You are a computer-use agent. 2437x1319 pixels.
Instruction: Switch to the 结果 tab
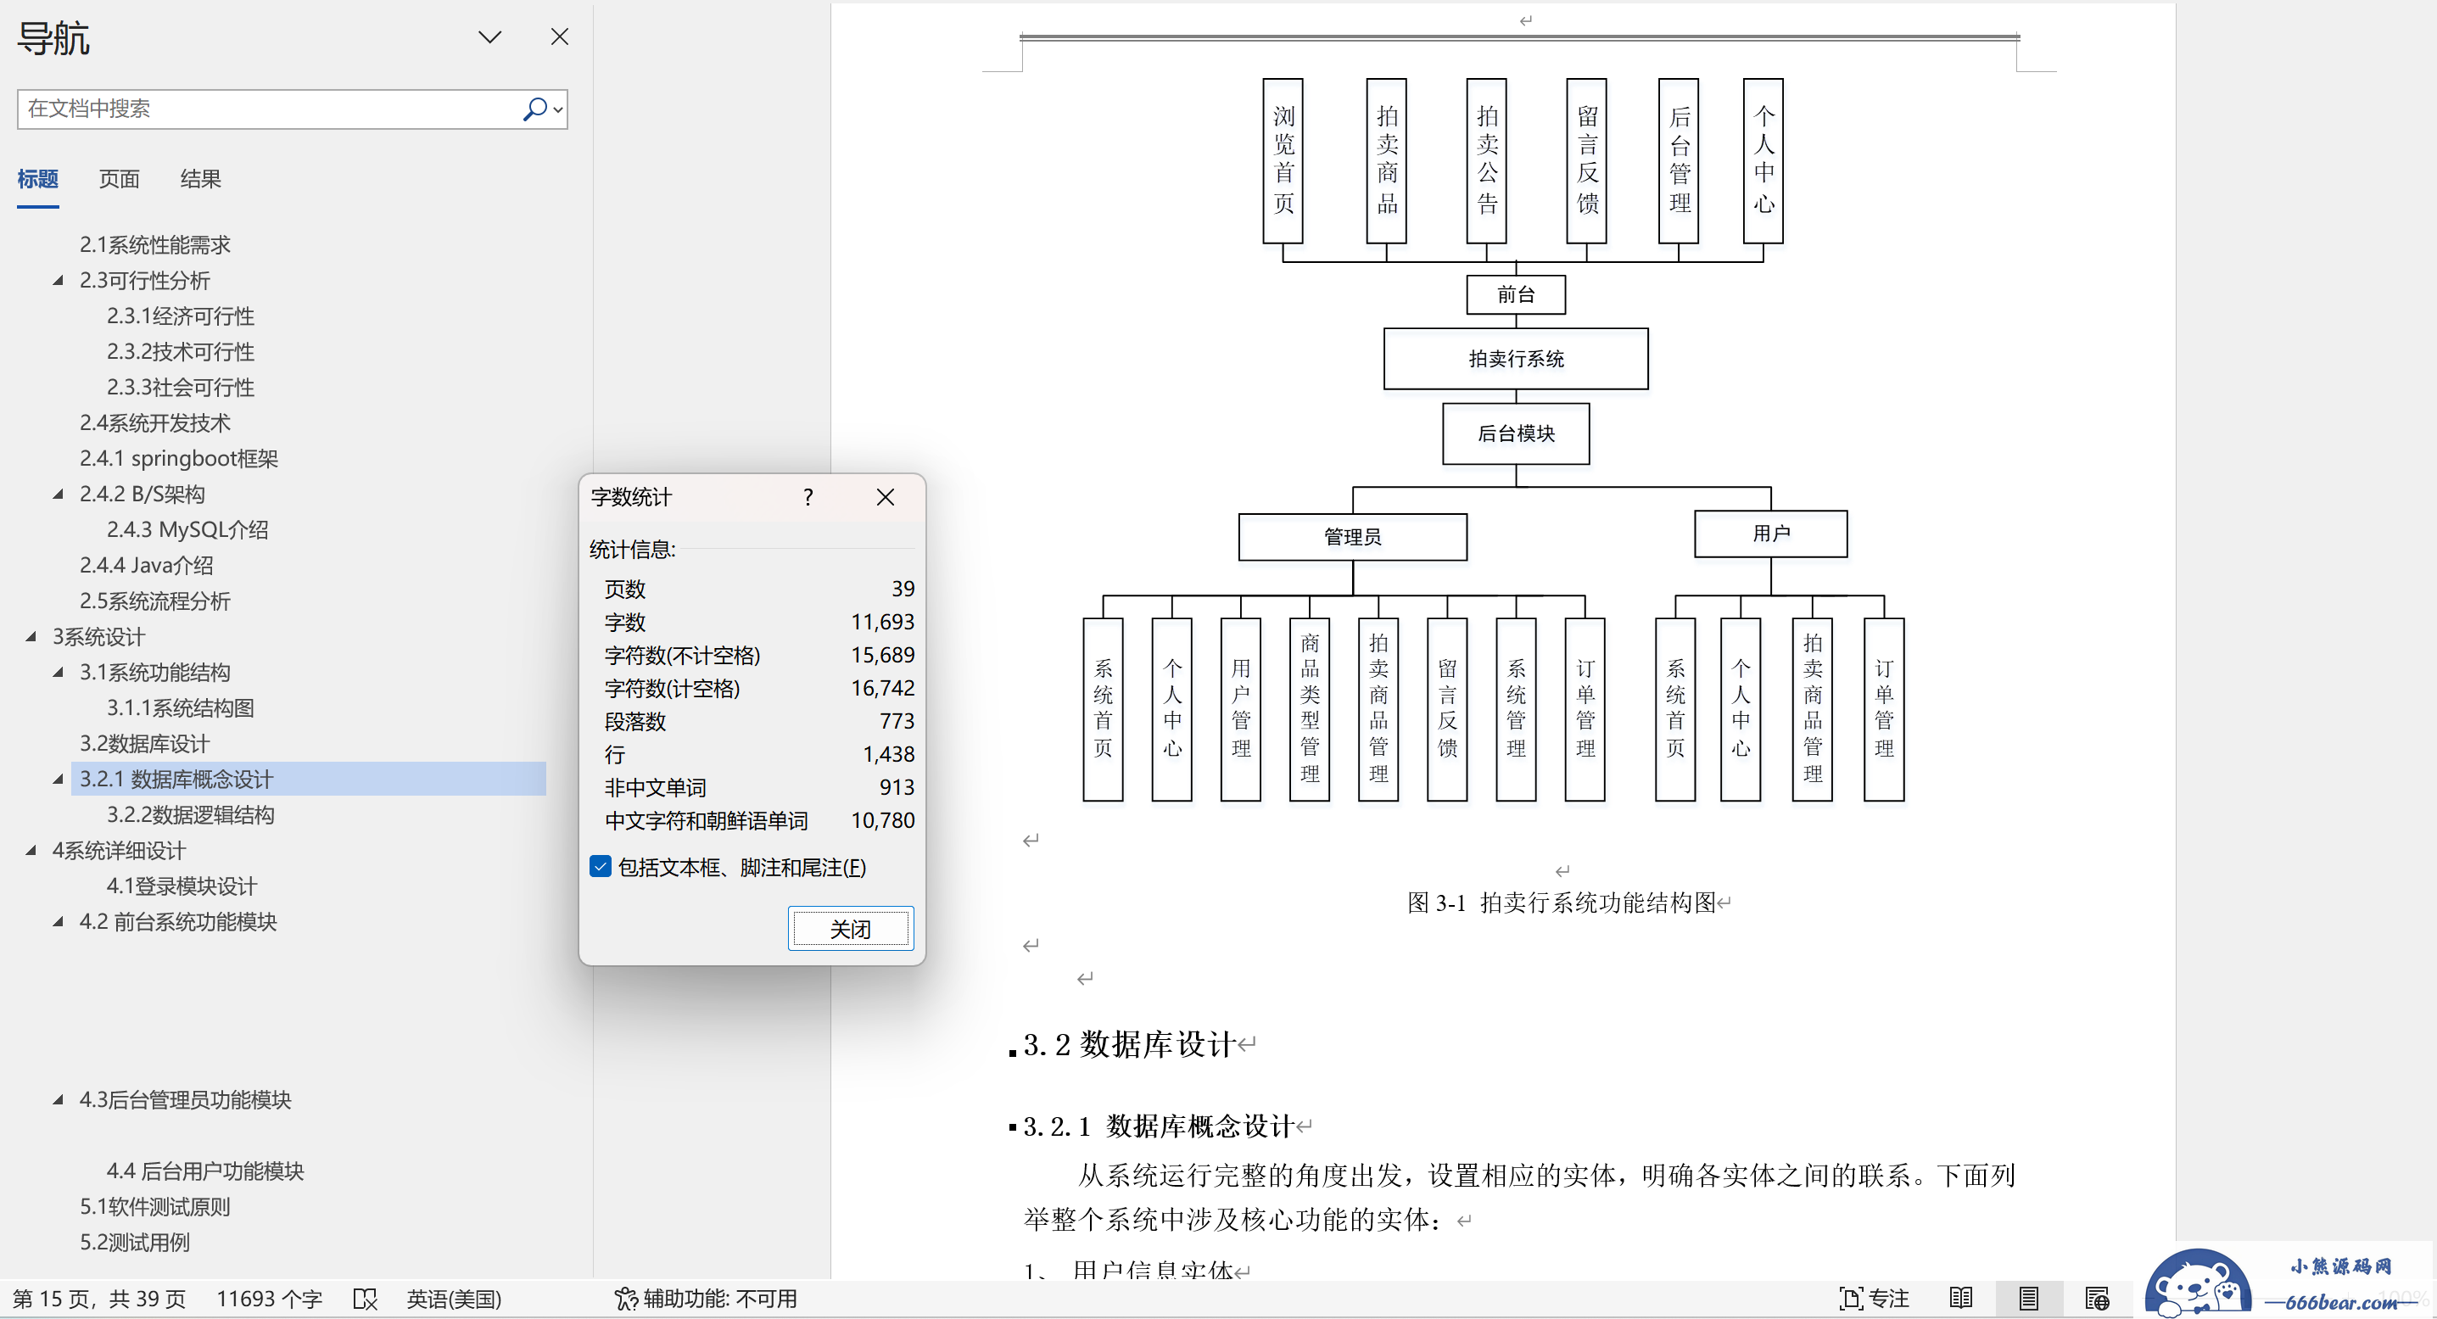[200, 179]
